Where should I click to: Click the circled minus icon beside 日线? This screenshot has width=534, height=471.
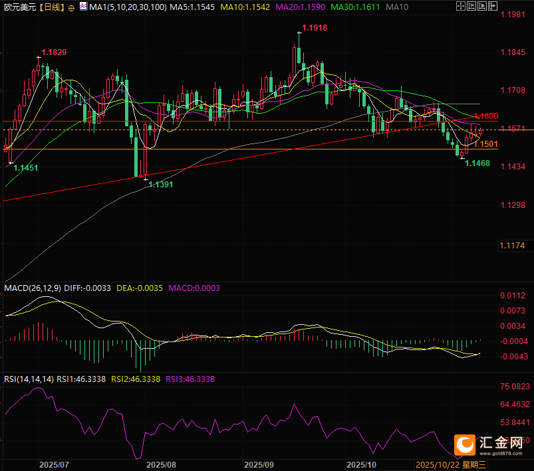(71, 8)
